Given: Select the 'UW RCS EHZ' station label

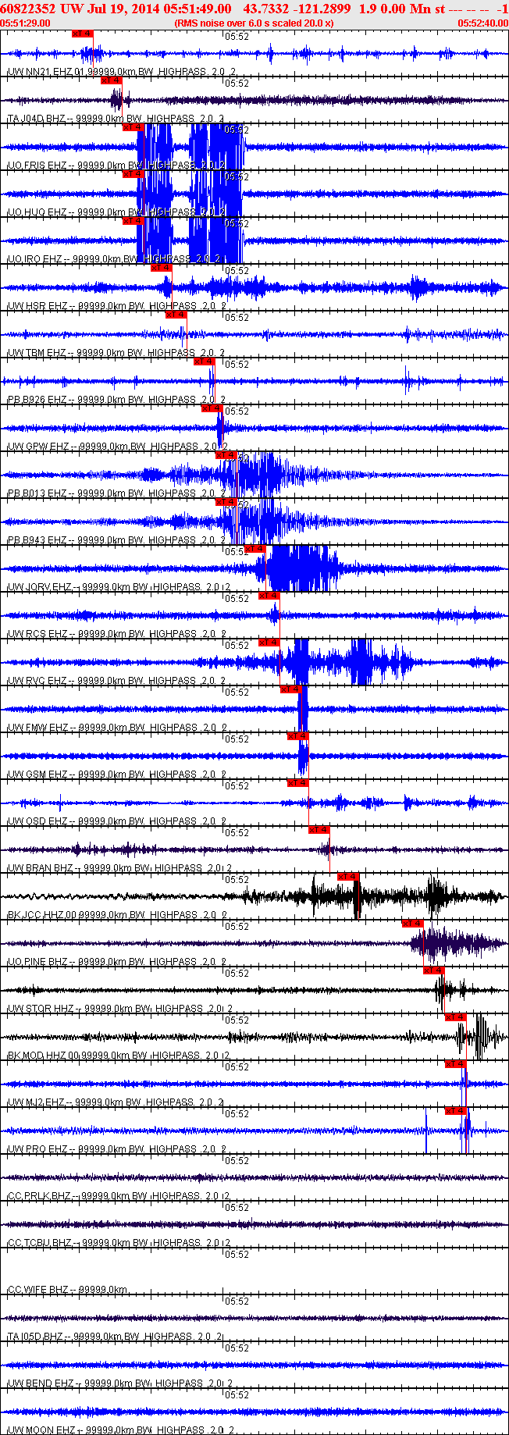Looking at the screenshot, I should (x=37, y=634).
